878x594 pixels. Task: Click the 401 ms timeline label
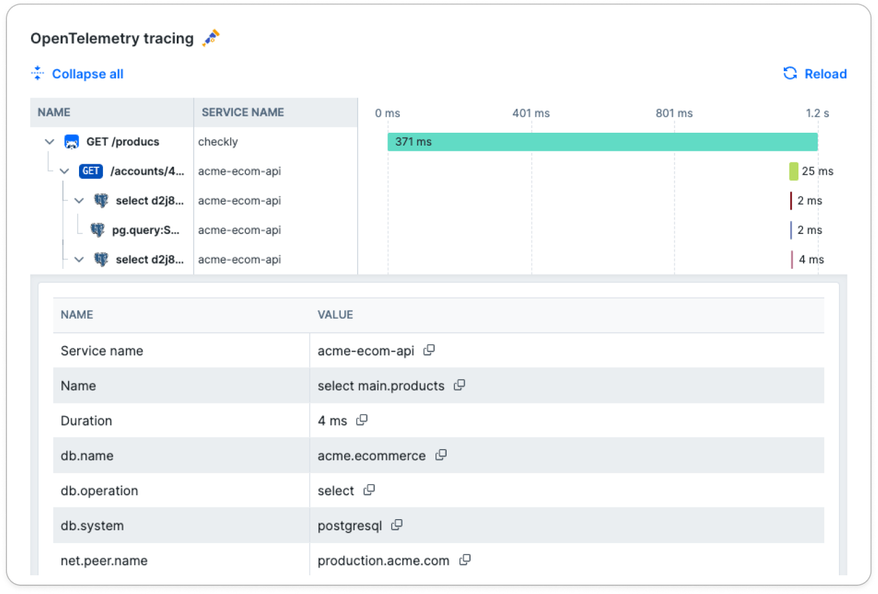[x=531, y=113]
